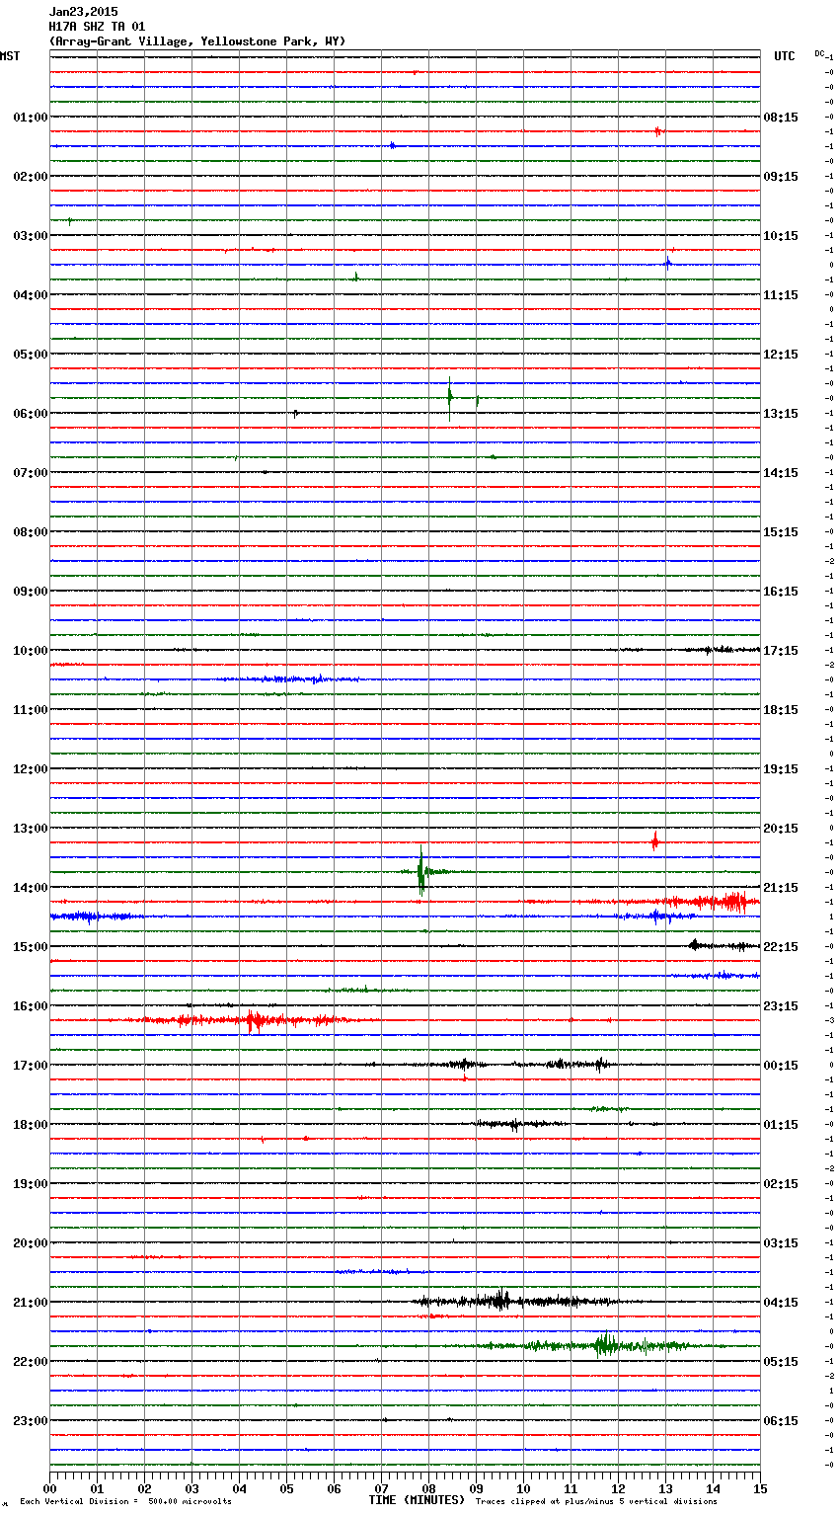Image resolution: width=839 pixels, height=1515 pixels.
Task: Select the "22:00" MST row label
Action: (31, 1362)
